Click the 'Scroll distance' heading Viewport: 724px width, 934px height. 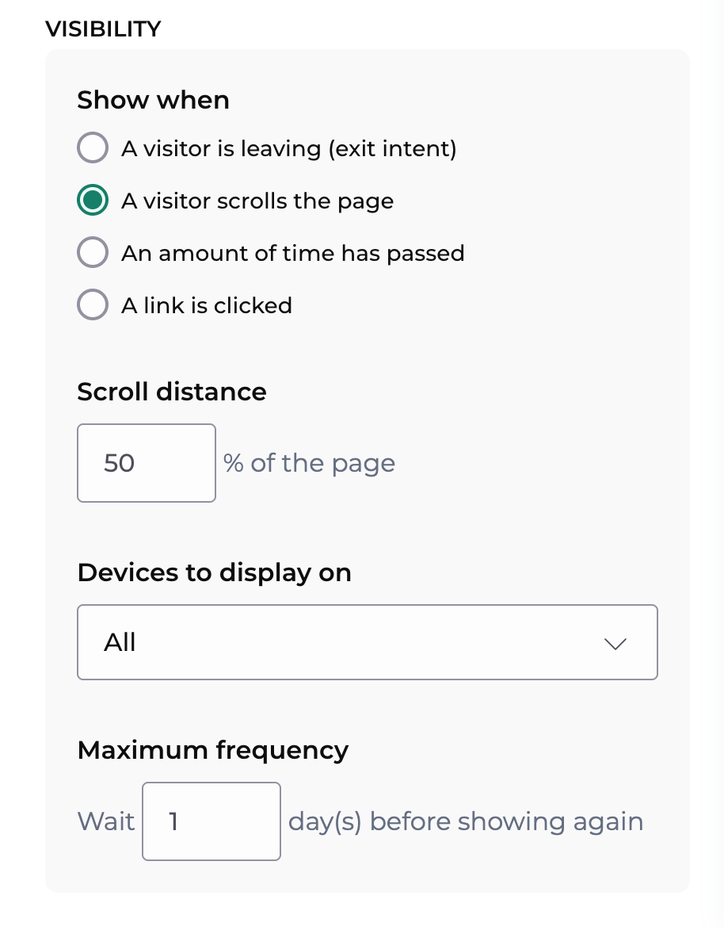(x=172, y=392)
